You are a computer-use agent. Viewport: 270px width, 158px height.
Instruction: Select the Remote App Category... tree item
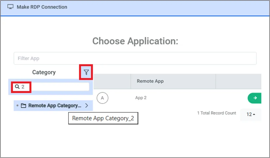[x=53, y=106]
